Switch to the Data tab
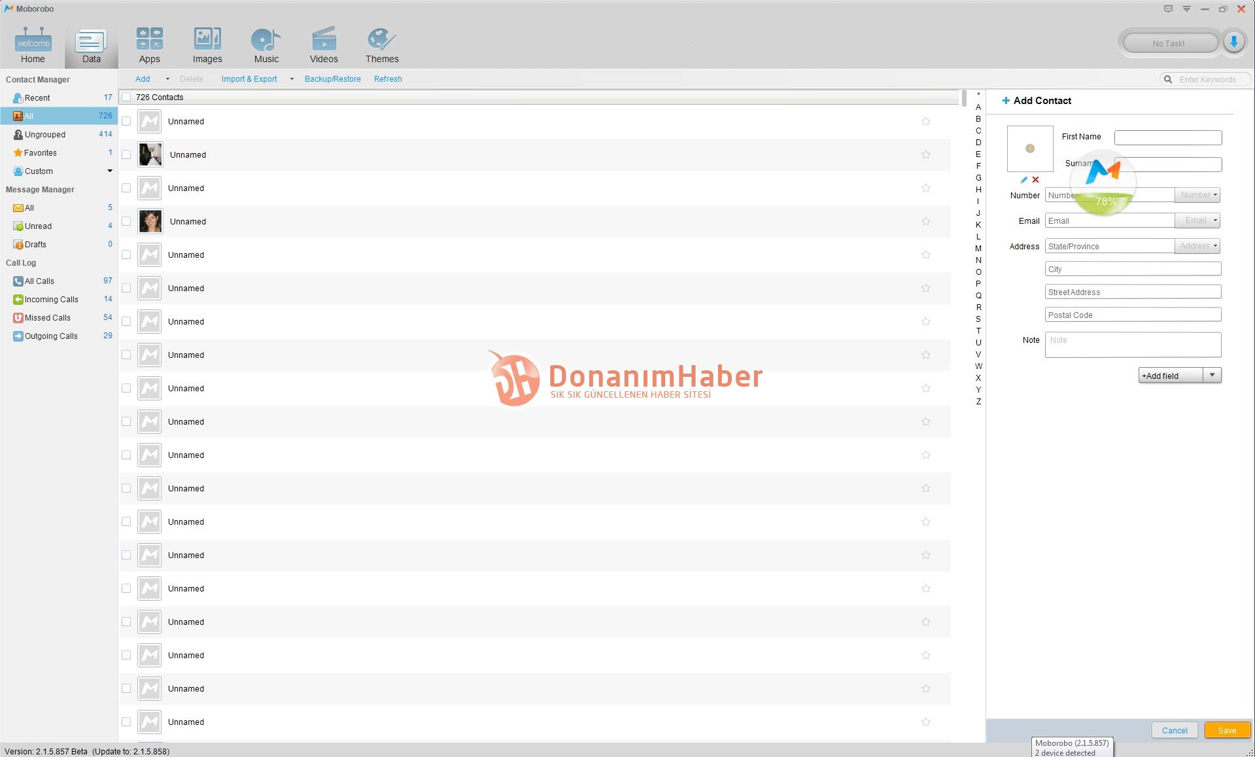 pos(92,46)
